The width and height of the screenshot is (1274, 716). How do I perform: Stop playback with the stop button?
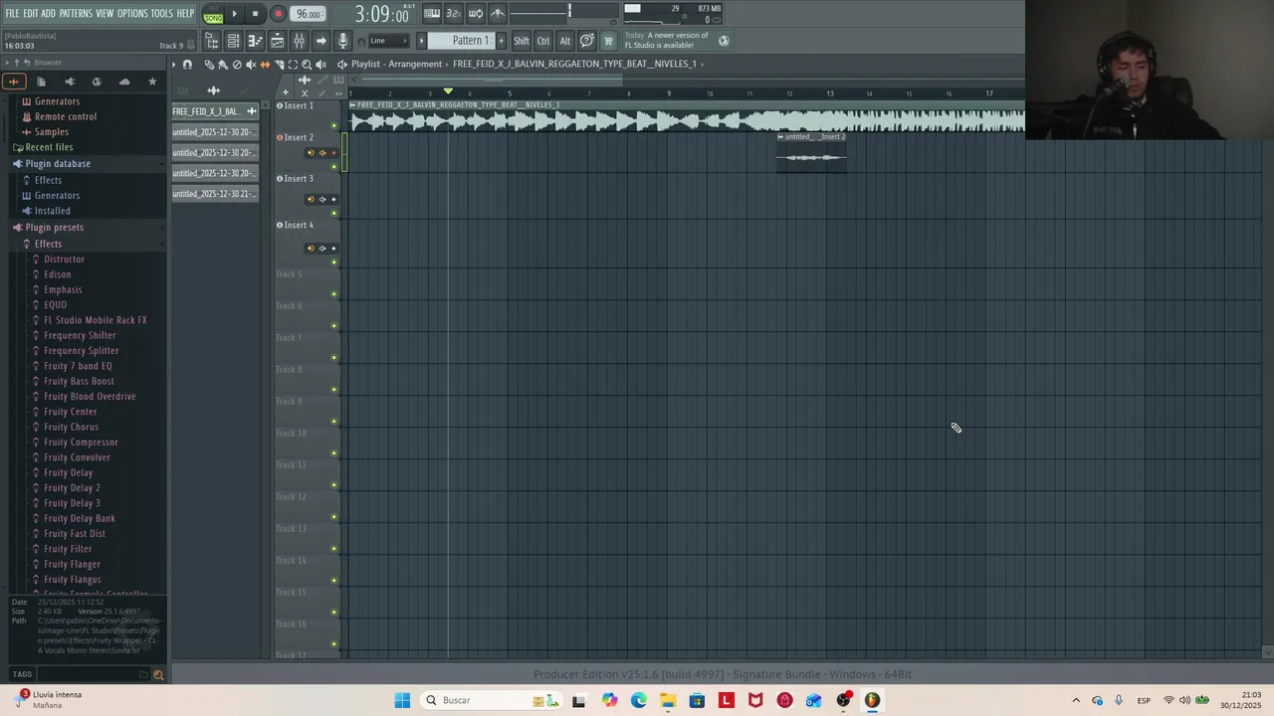point(255,14)
